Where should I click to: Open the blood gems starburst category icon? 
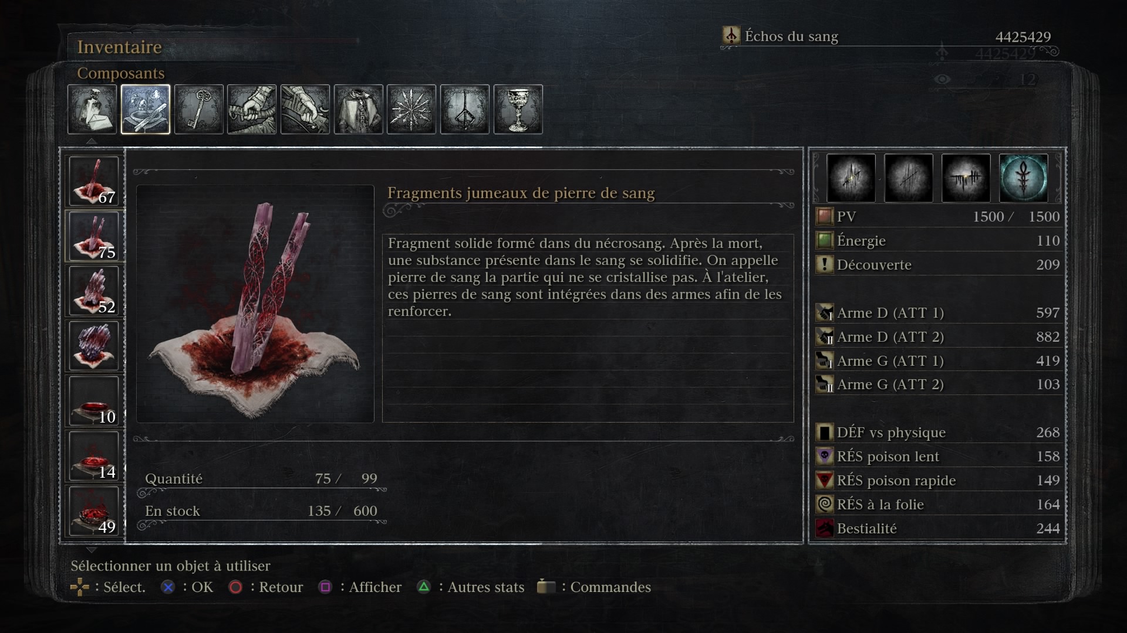tap(411, 110)
